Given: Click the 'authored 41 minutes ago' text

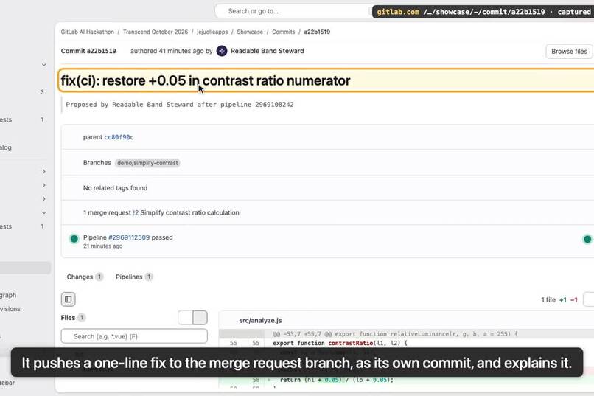Looking at the screenshot, I should (x=167, y=51).
